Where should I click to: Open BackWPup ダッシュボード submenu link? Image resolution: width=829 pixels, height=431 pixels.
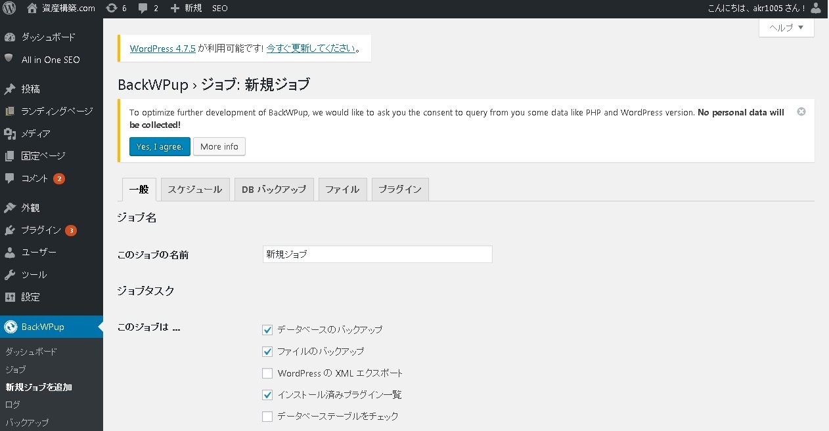(31, 352)
